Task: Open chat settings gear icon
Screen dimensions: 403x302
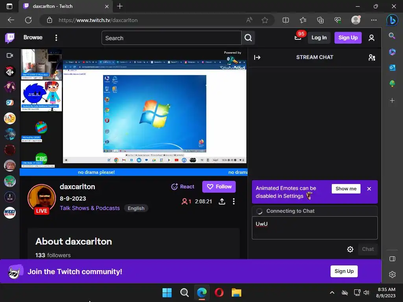Action: click(350, 249)
